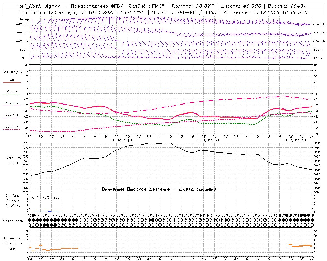Viewport: 327px width, 261px height.
Task: Click the high pressure warning Внимание! text
Action: (x=159, y=189)
